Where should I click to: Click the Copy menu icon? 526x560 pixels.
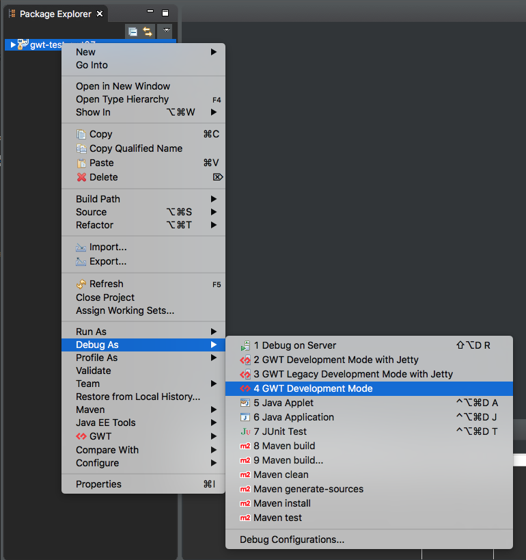81,134
